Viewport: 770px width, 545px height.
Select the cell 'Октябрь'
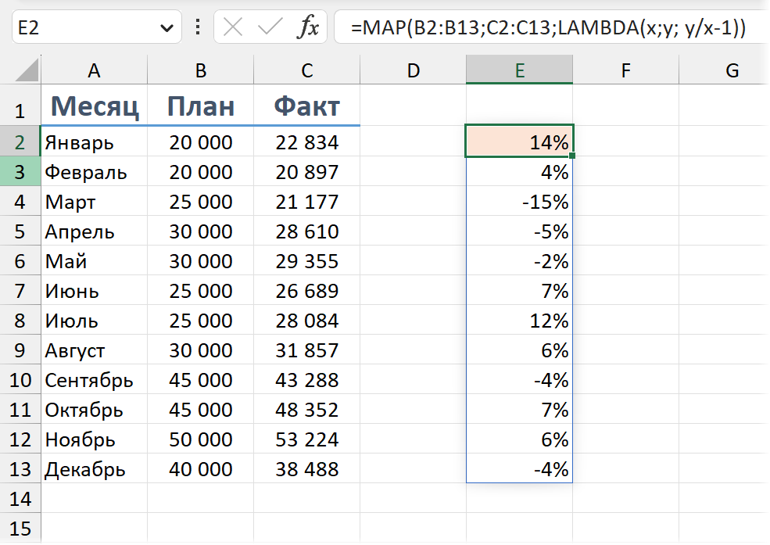click(x=95, y=410)
